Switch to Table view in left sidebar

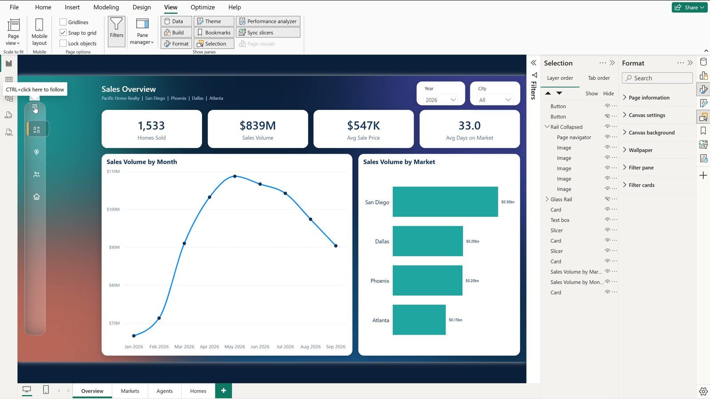(9, 80)
